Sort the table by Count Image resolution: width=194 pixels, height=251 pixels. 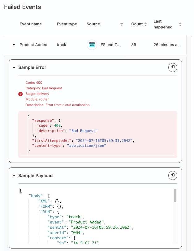tap(145, 24)
